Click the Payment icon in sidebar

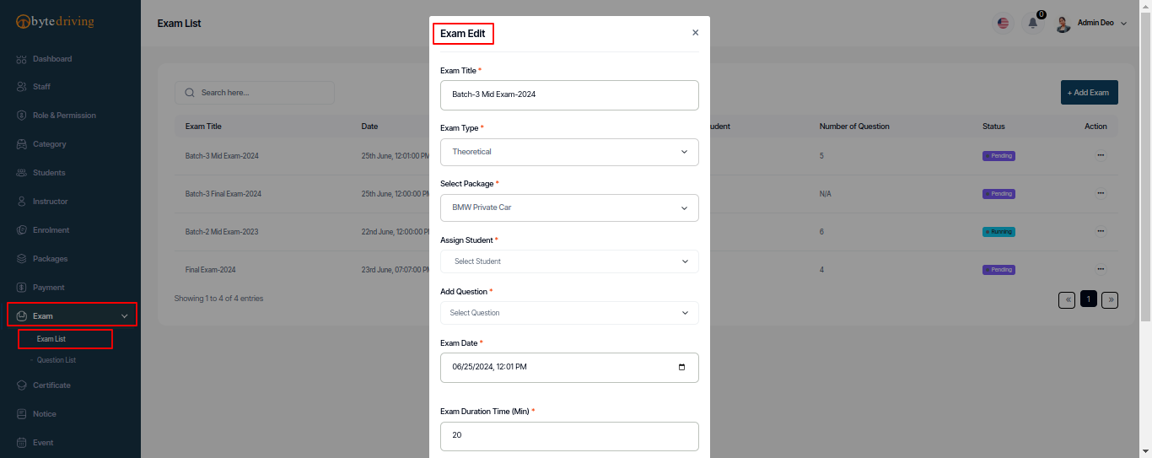[x=22, y=288]
